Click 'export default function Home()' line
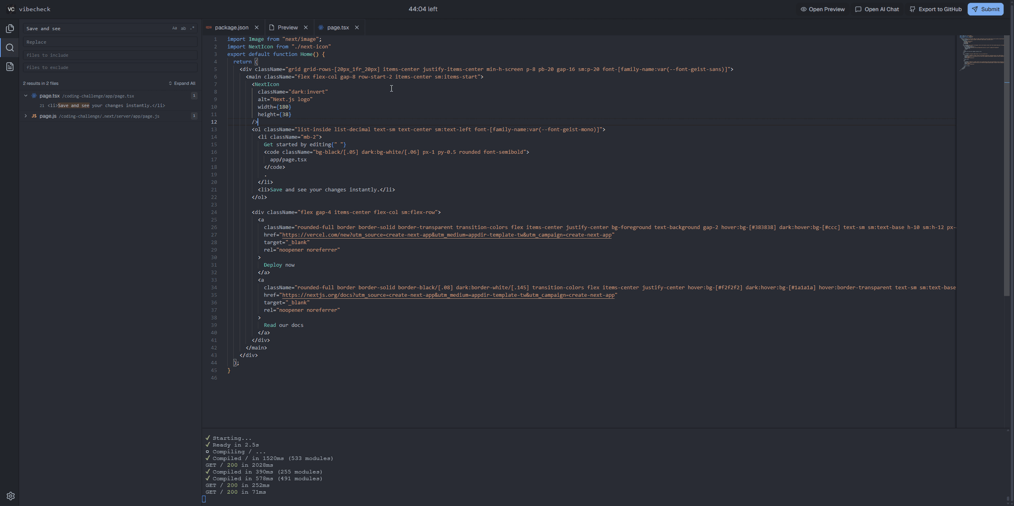1014x506 pixels. click(x=276, y=54)
